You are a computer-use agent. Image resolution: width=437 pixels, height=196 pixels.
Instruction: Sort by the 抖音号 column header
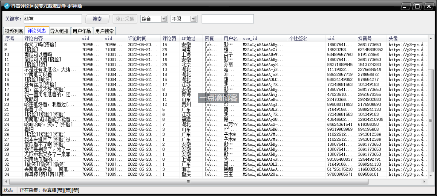371,39
